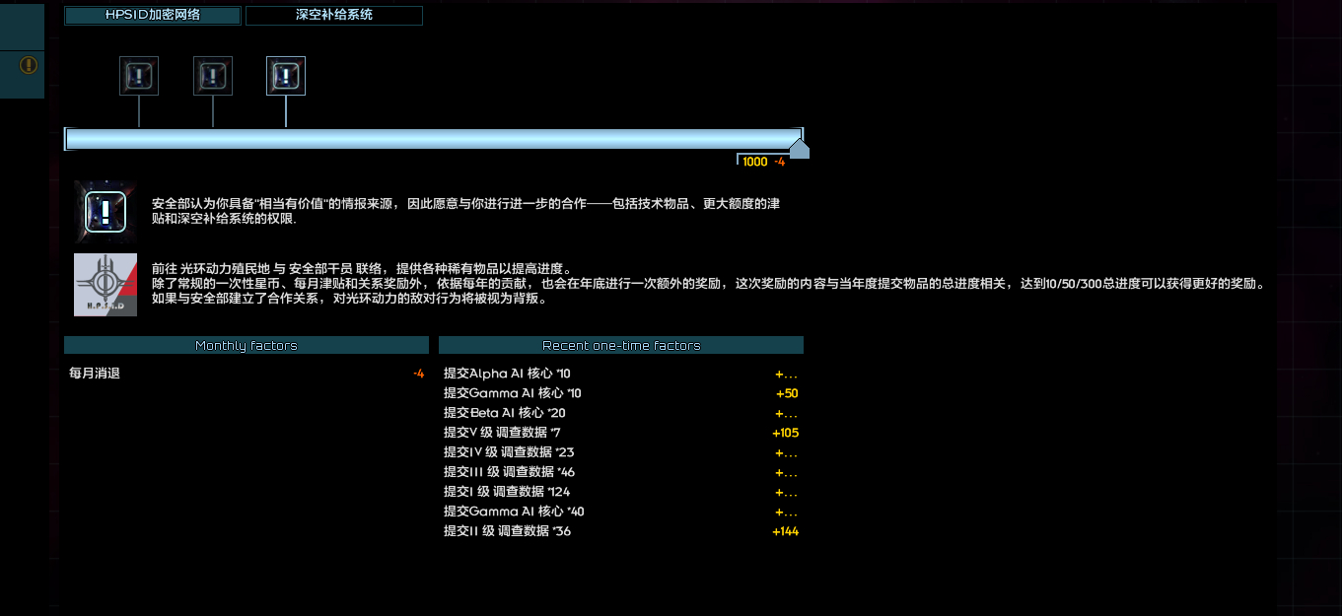Select the second stage marker icon above progress bar
The image size is (1342, 616).
(213, 76)
